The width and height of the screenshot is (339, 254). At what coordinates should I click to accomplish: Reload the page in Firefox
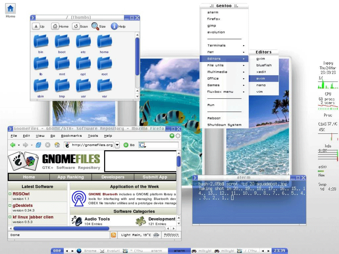(39, 145)
